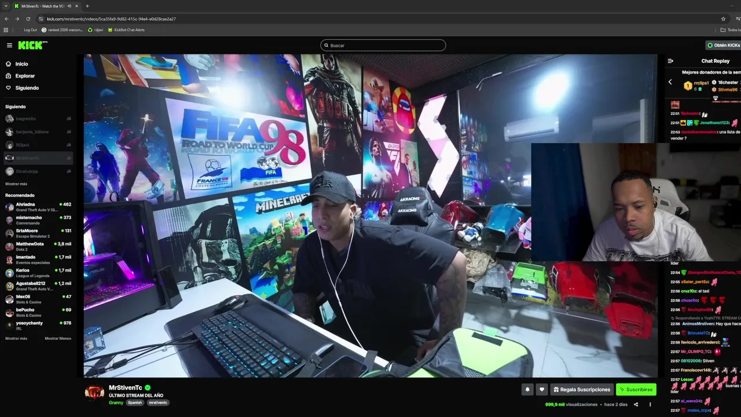The height and width of the screenshot is (417, 741).
Task: Open recommended channel Mex0li
Action: (x=37, y=299)
